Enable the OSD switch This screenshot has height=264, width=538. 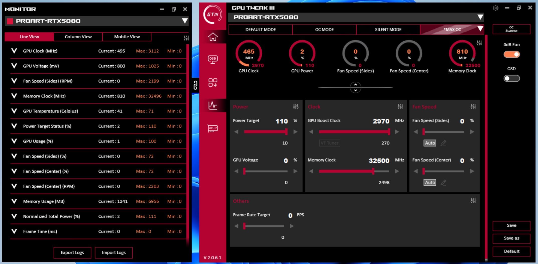click(511, 78)
